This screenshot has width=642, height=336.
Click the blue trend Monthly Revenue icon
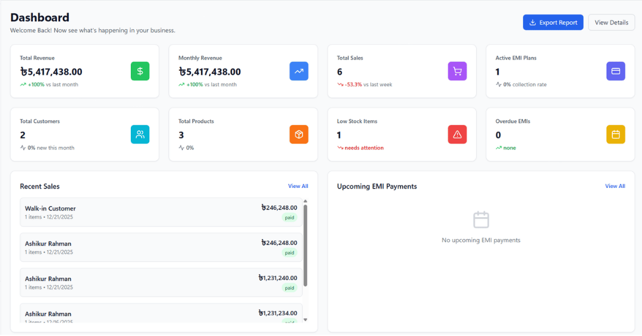point(299,71)
